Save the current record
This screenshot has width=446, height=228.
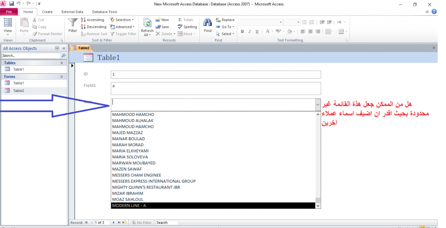[162, 27]
